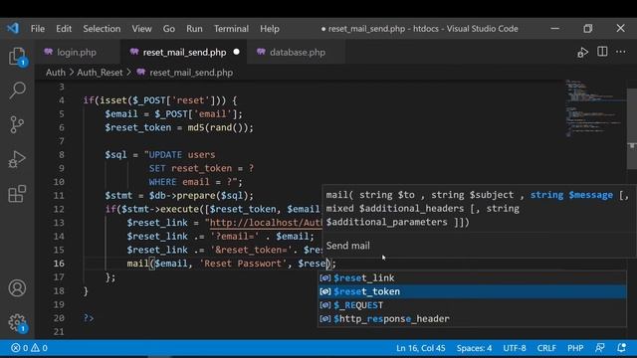Click the Auth breadcrumb
Screen dimensions: 637x358
click(56, 73)
